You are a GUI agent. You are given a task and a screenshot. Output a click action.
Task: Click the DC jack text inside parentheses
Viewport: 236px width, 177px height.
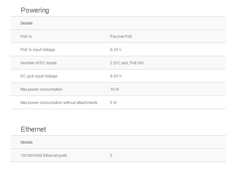[x=121, y=63]
